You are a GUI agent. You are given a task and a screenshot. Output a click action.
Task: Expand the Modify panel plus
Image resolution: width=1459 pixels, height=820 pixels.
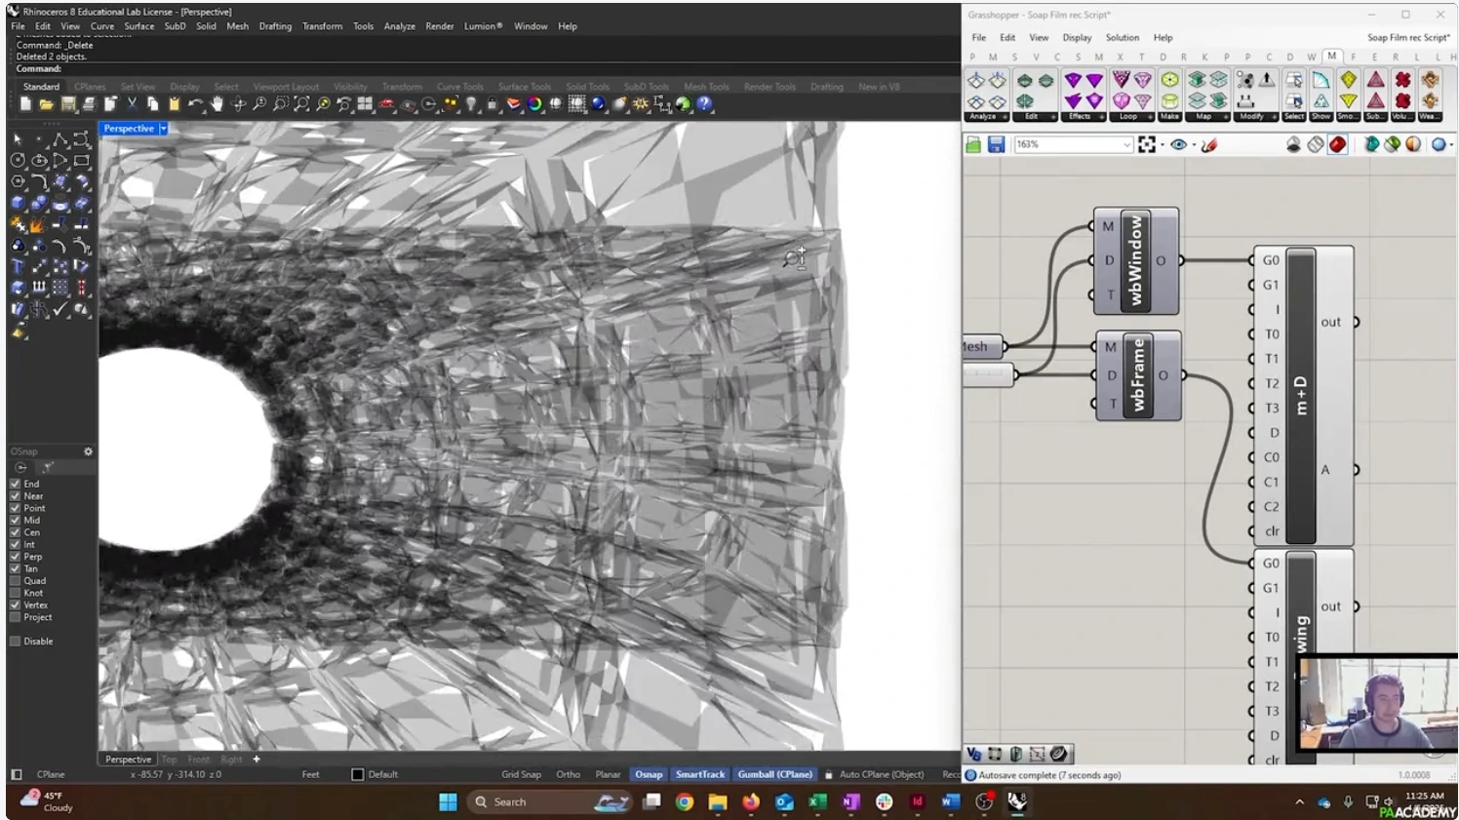[x=1274, y=117]
